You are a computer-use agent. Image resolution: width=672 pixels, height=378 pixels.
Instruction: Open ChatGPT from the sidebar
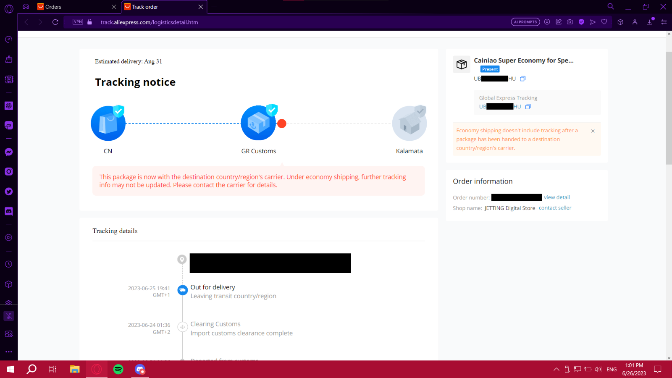(x=9, y=106)
